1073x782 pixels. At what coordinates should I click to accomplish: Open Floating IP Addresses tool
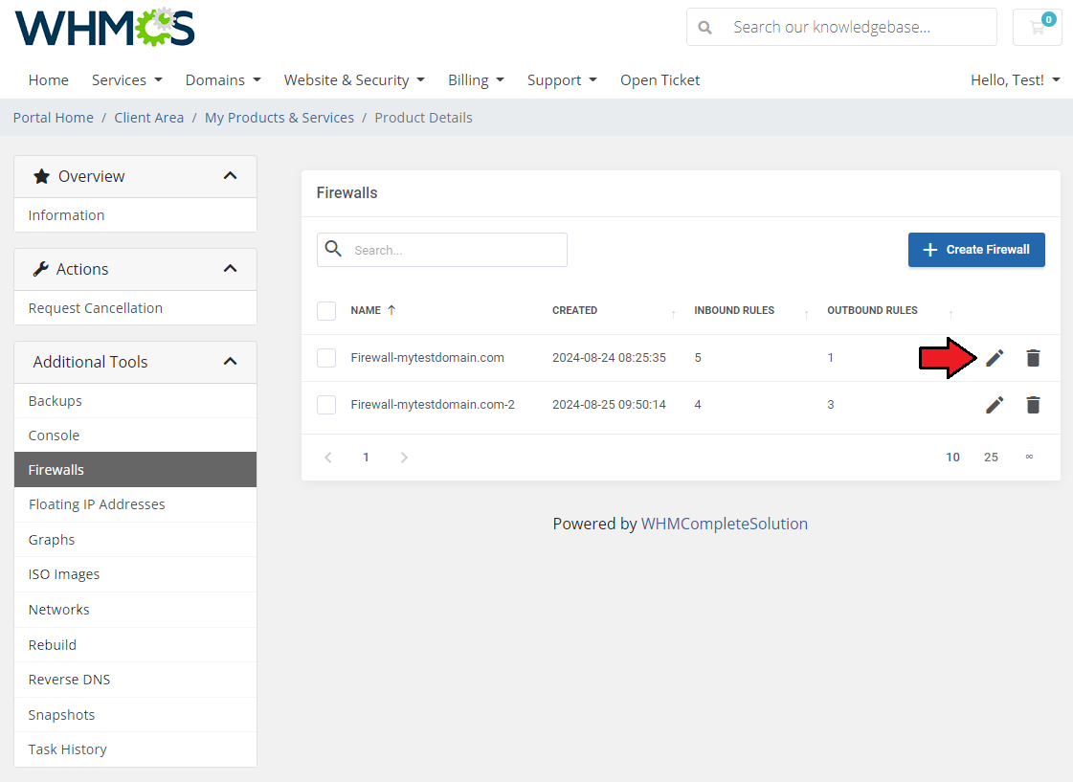coord(136,504)
